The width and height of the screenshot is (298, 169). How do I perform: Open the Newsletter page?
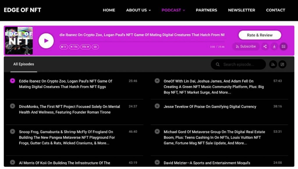click(242, 10)
